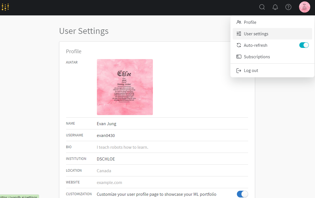Image resolution: width=315 pixels, height=198 pixels.
Task: Click the pink Chloe avatar image
Action: tap(125, 87)
